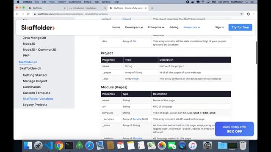Screen dimensions: 271x152
Task: Open QuickTime Player from the dock
Action: click(182, 146)
